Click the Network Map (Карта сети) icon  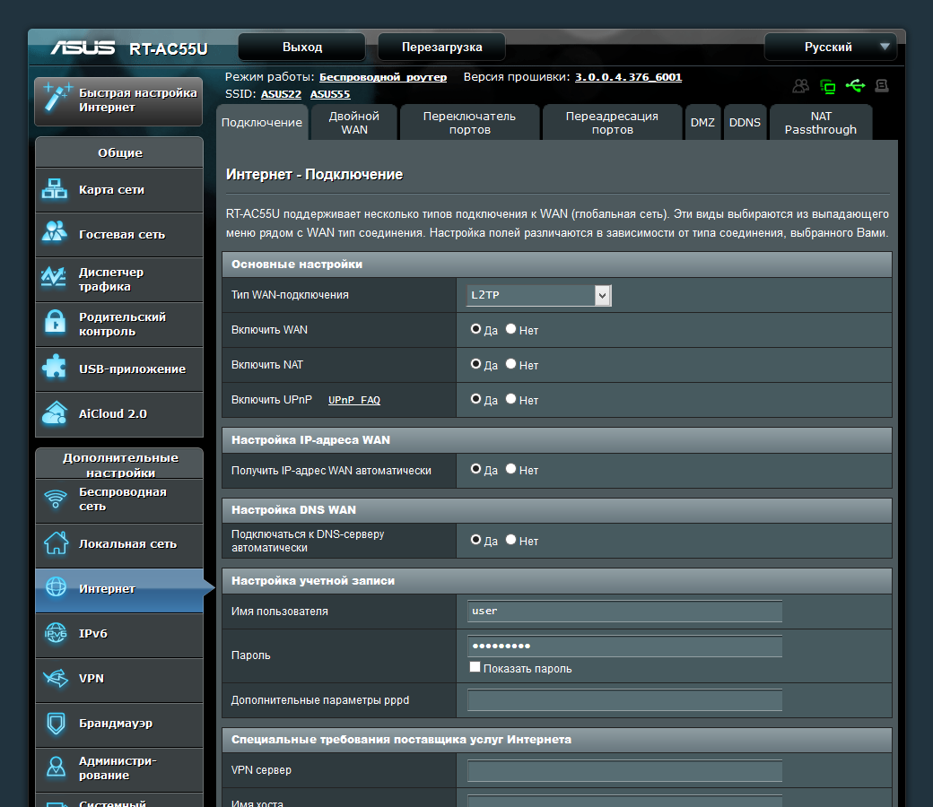point(56,189)
